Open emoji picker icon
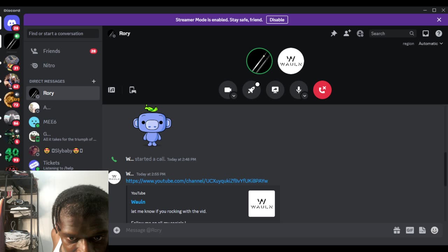The height and width of the screenshot is (252, 448). coord(434,230)
